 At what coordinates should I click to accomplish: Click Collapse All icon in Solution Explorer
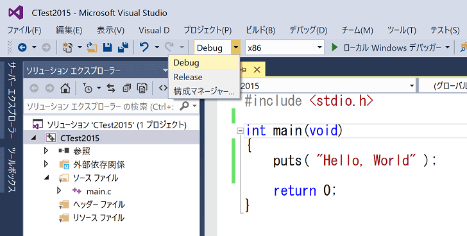click(x=127, y=88)
